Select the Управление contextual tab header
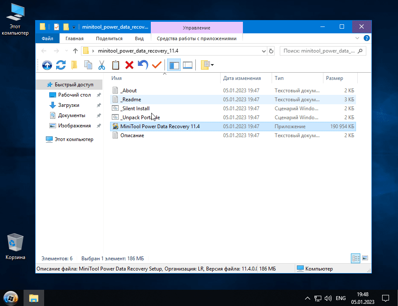Image resolution: width=398 pixels, height=306 pixels. pos(197,28)
